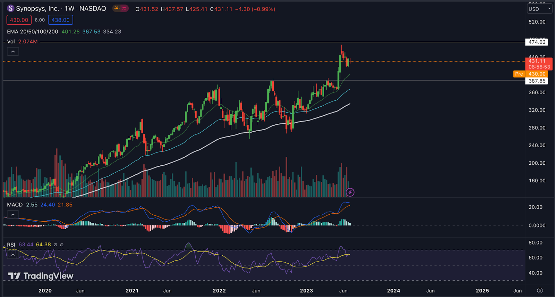Click the red 430.00 sell button

(19, 20)
